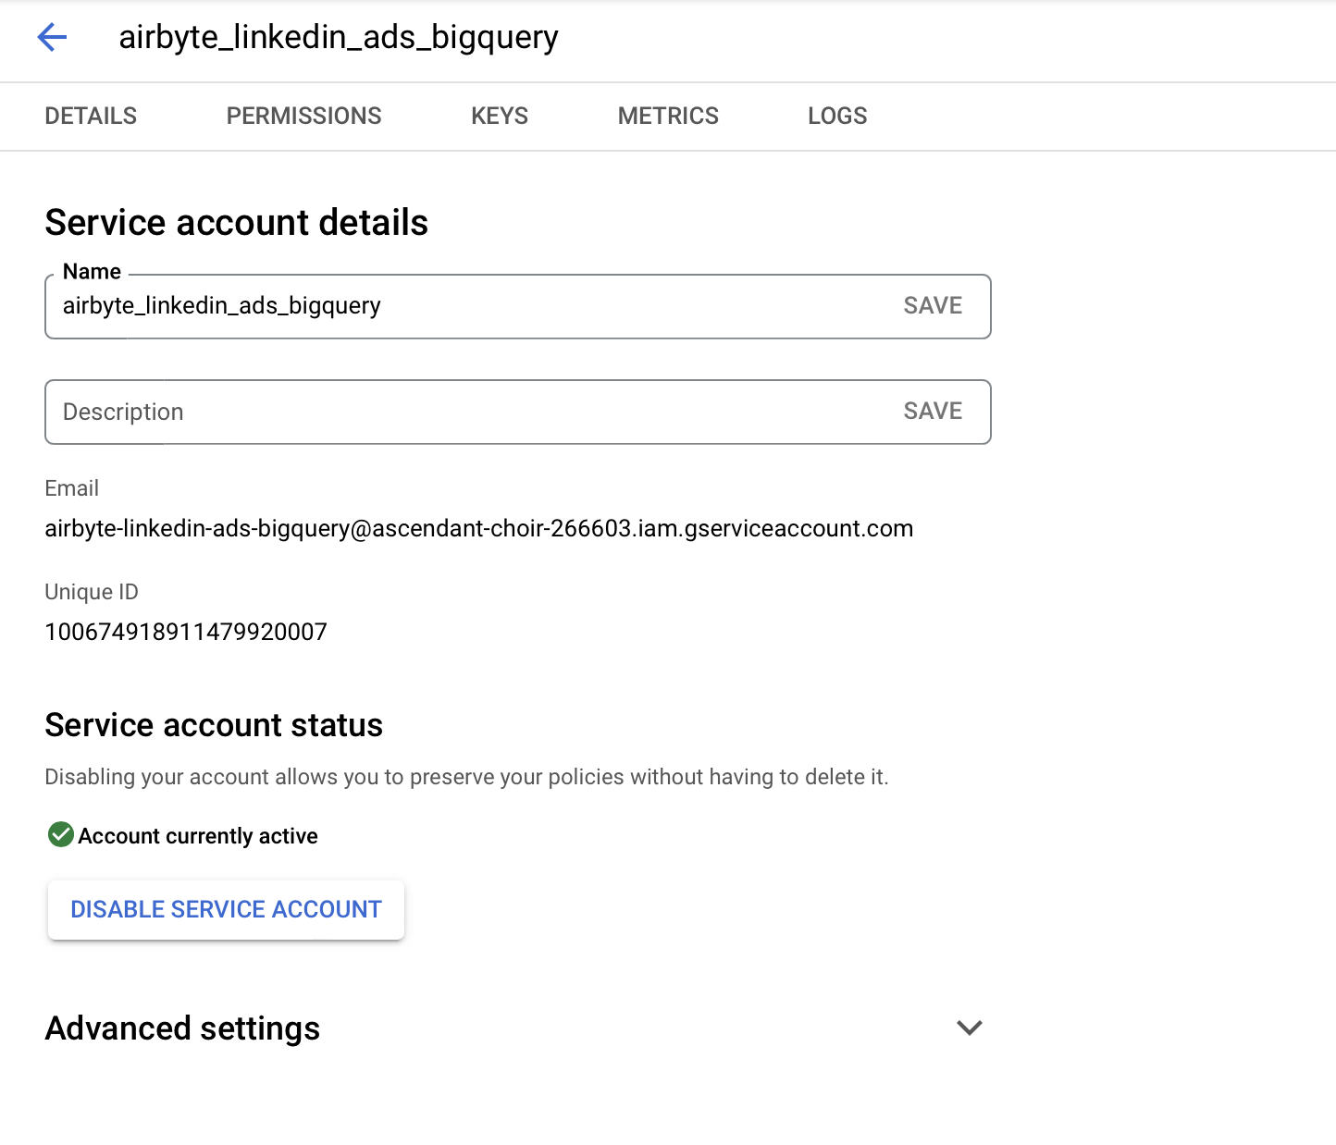Screen dimensions: 1336x1145
Task: View the LOGS tab
Action: point(836,116)
